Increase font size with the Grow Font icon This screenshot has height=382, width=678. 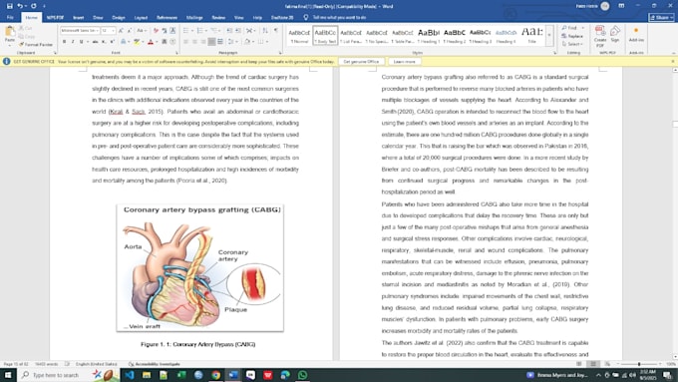[121, 30]
